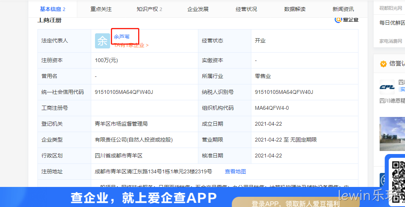Click the registered address text 成都市青羊区清江东路134号
Viewport: 405px width, 207px height.
click(x=153, y=171)
